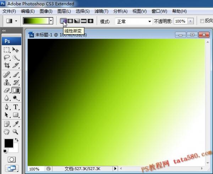Select the Clone Stamp tool
The width and height of the screenshot is (213, 174).
6,82
